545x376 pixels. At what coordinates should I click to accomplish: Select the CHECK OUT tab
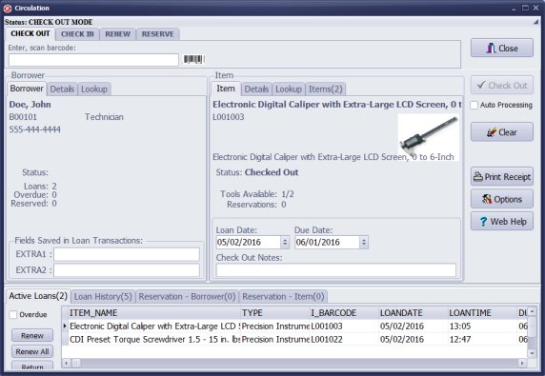click(x=30, y=33)
